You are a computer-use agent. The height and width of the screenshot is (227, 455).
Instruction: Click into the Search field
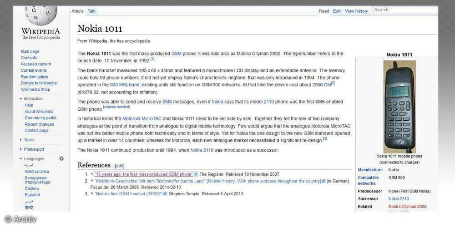(x=405, y=10)
